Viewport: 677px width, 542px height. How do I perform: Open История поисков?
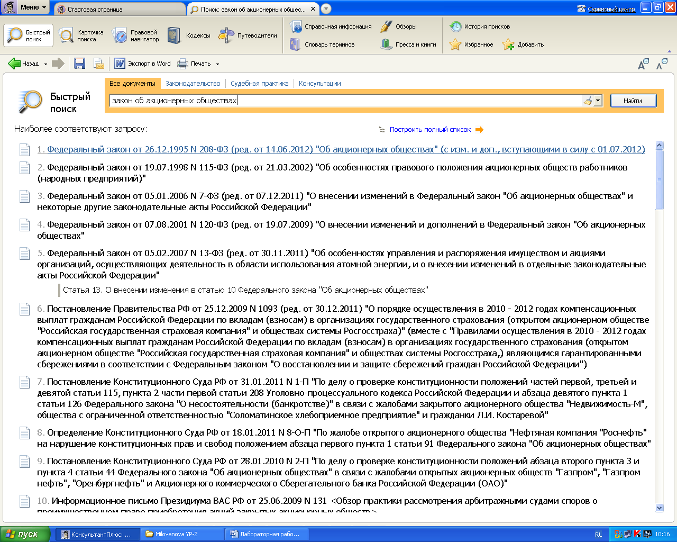click(x=480, y=26)
